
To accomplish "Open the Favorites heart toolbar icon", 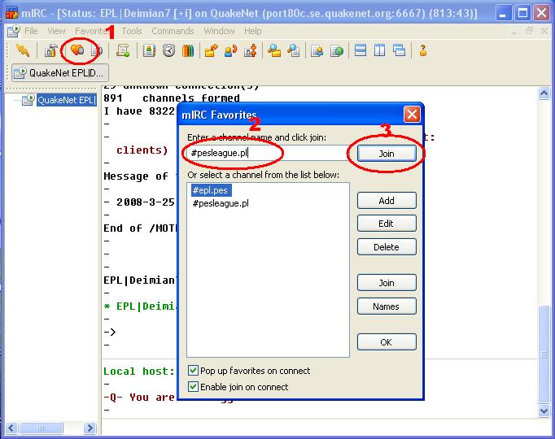I will pos(76,50).
